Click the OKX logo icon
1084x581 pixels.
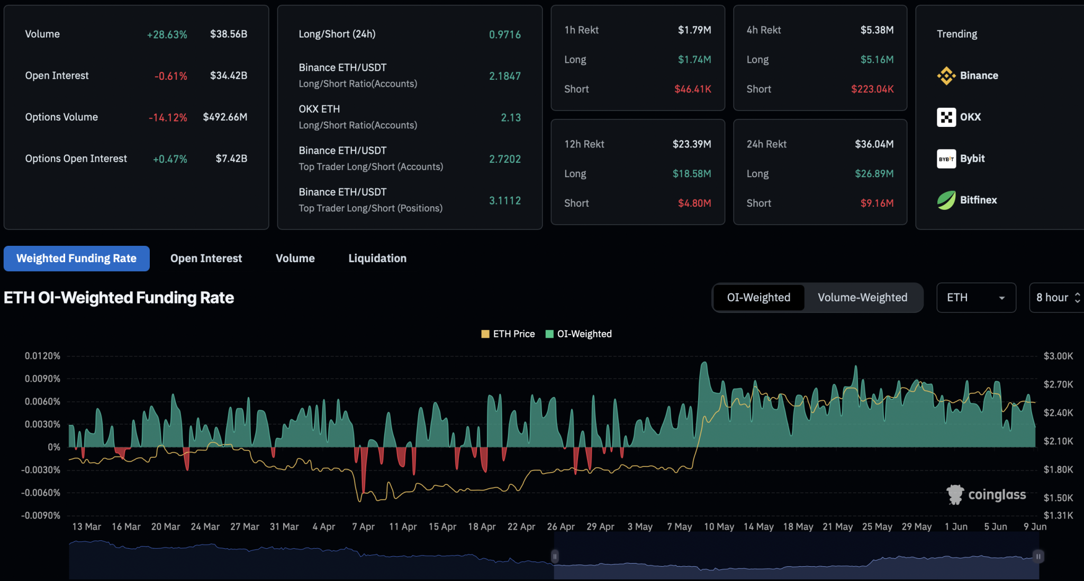[x=946, y=117]
